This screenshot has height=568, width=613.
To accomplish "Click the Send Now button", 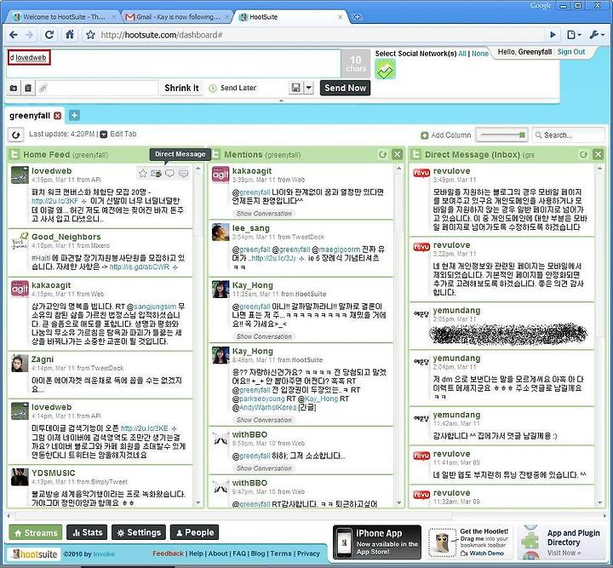I will (x=345, y=88).
